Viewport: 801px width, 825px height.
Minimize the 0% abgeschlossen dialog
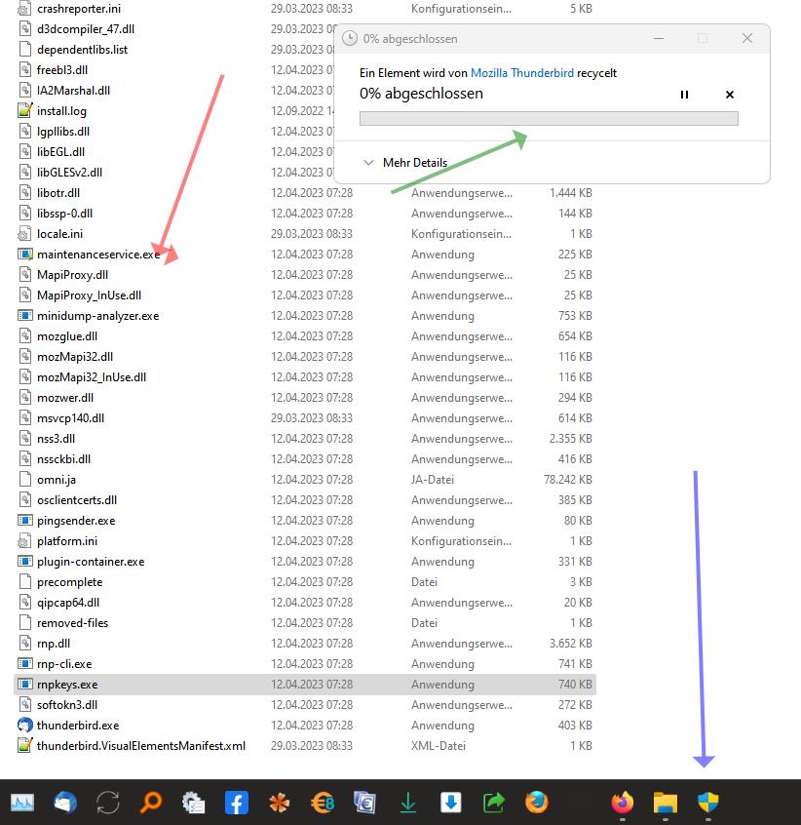pos(659,38)
